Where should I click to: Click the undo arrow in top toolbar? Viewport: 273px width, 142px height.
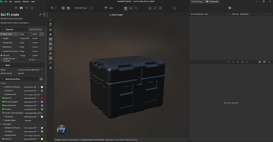coord(52,8)
